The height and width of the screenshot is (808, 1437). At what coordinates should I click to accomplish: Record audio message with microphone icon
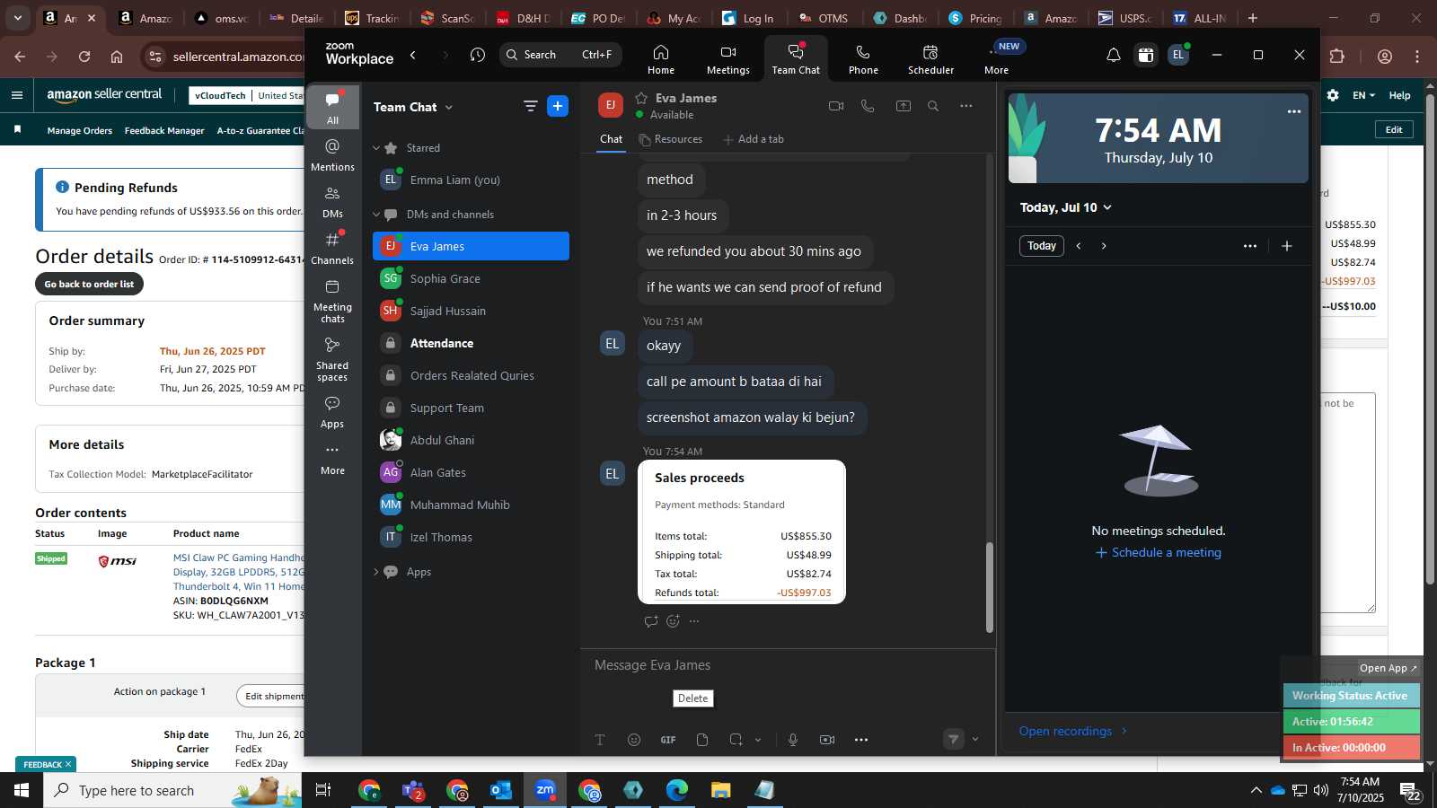793,740
